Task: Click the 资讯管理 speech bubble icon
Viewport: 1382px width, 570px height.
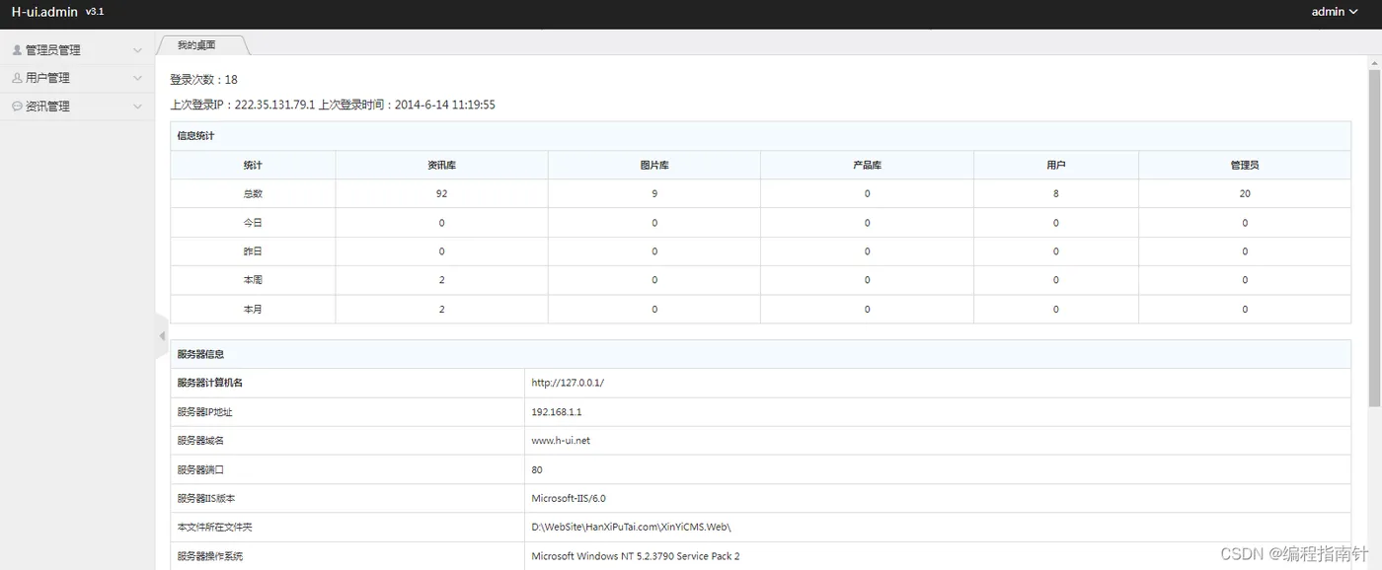Action: pyautogui.click(x=17, y=106)
